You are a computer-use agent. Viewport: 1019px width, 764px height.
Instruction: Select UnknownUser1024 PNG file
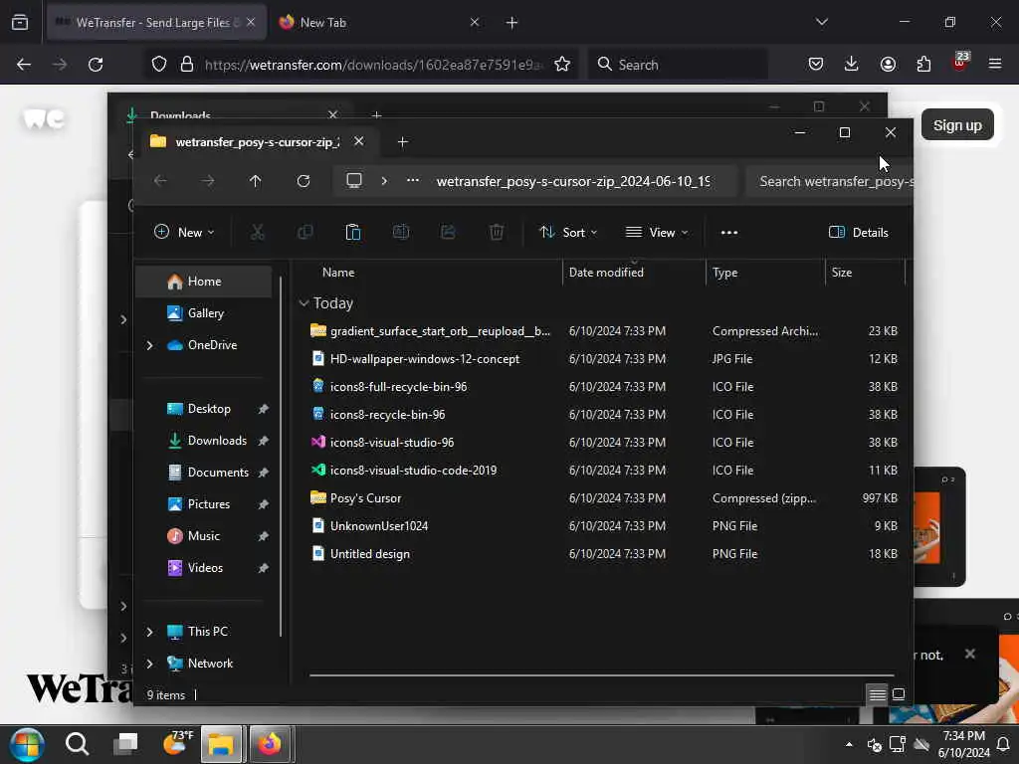tap(602, 526)
